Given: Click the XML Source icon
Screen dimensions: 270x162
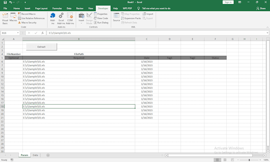Looking at the screenshot, I should coord(116,17).
